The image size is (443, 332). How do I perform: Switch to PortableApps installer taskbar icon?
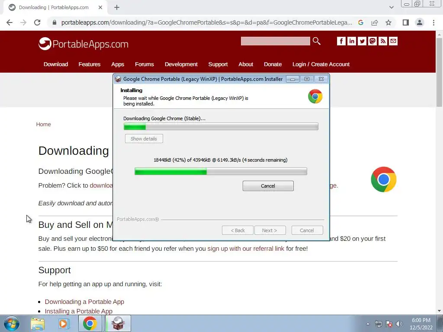coord(118,323)
